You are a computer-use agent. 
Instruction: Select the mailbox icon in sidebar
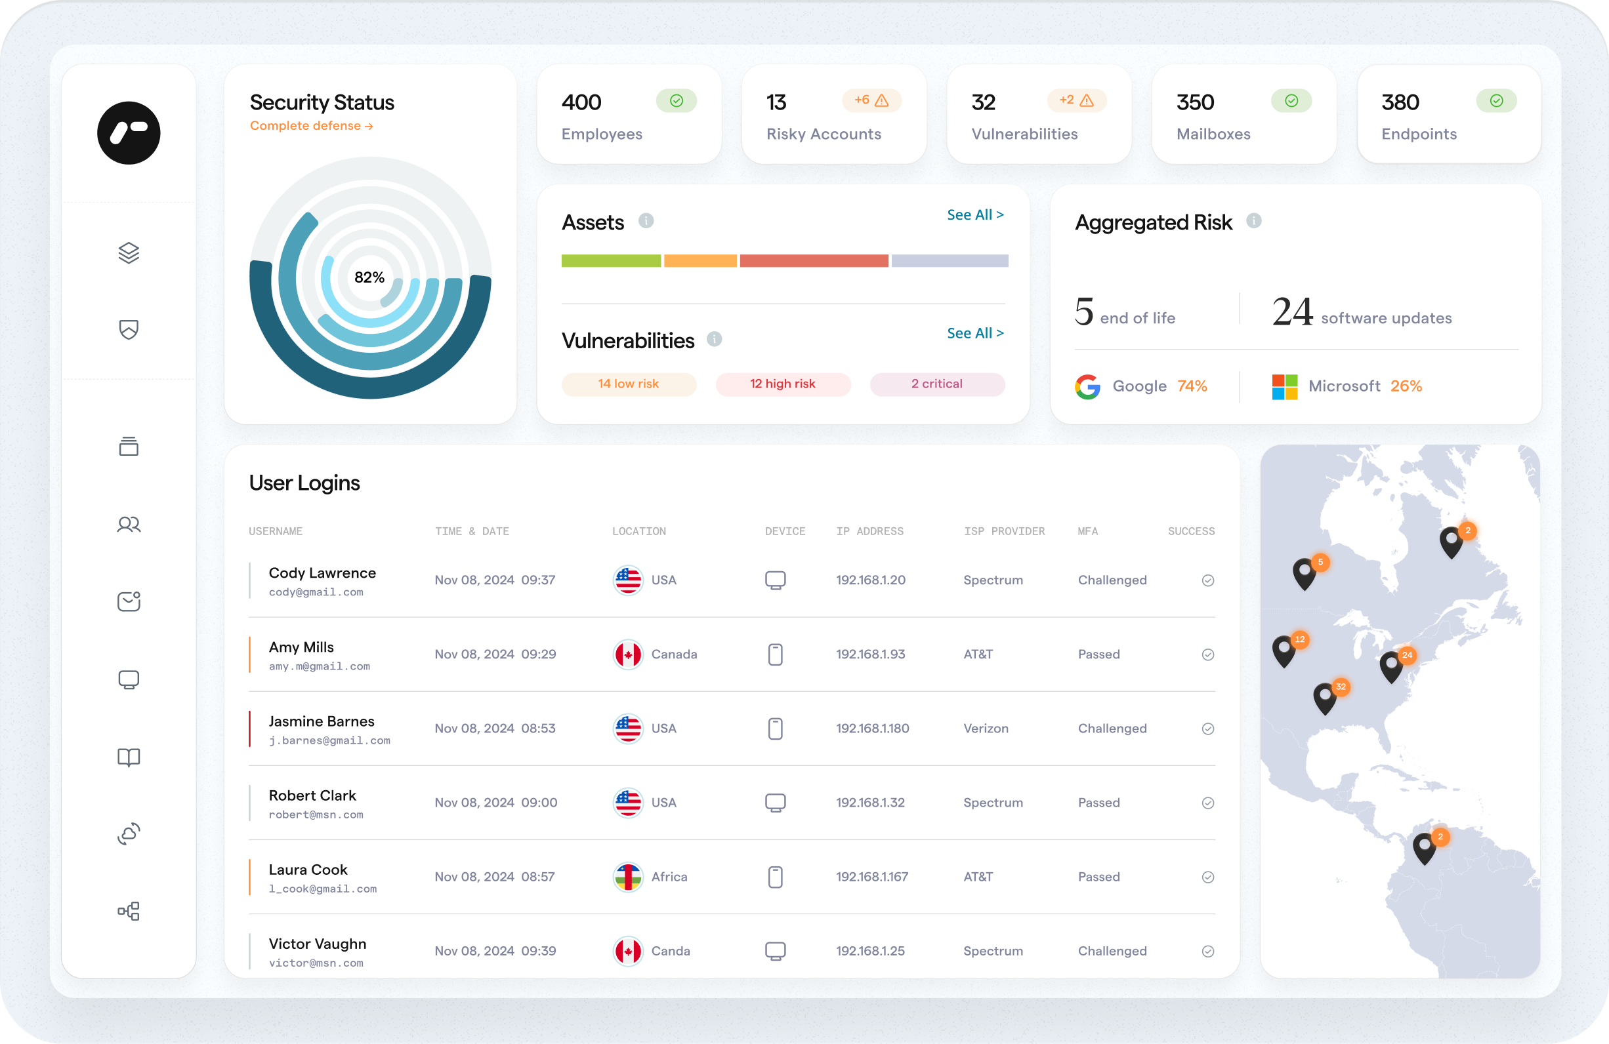click(129, 601)
